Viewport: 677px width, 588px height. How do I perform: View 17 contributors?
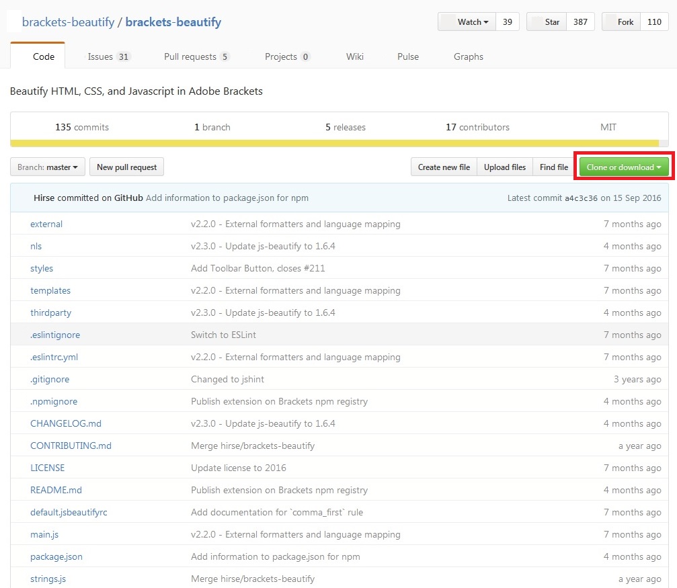coord(477,127)
